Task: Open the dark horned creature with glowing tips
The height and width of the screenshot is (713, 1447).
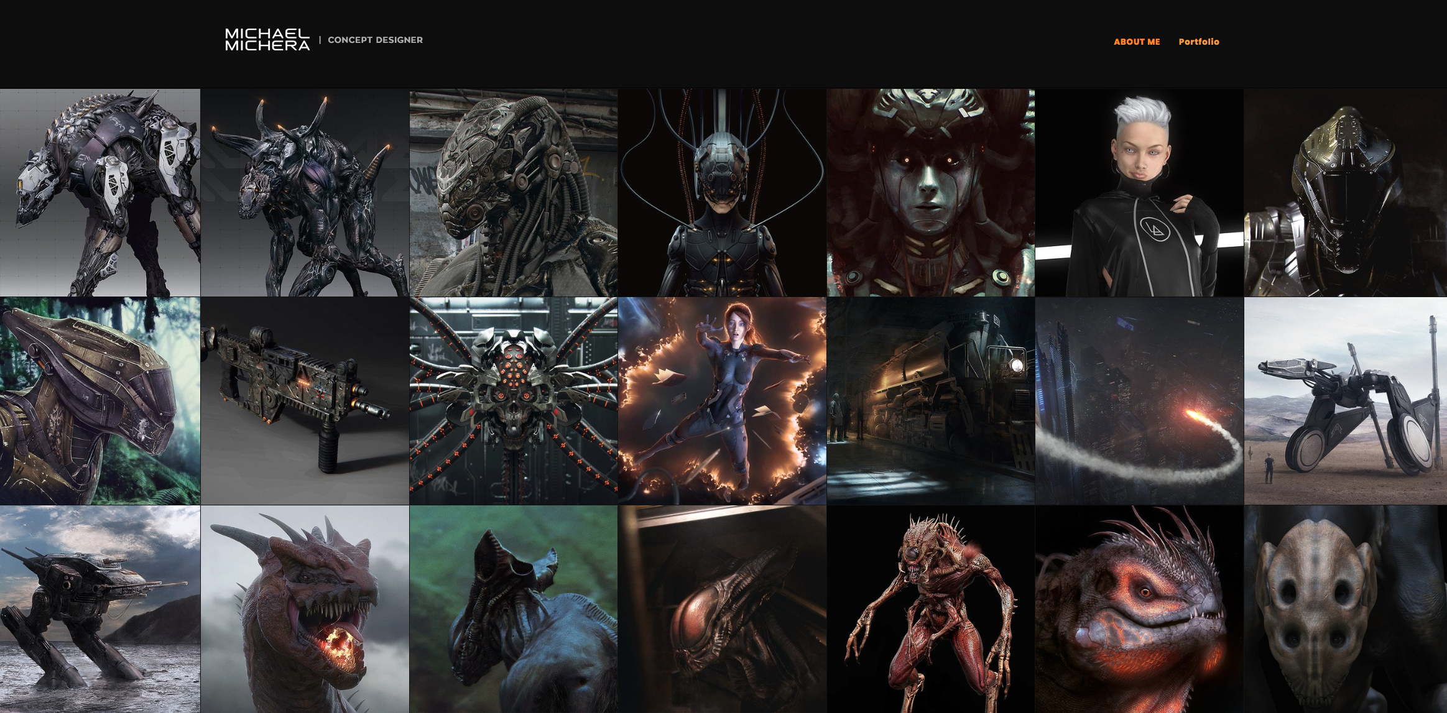Action: pos(305,193)
